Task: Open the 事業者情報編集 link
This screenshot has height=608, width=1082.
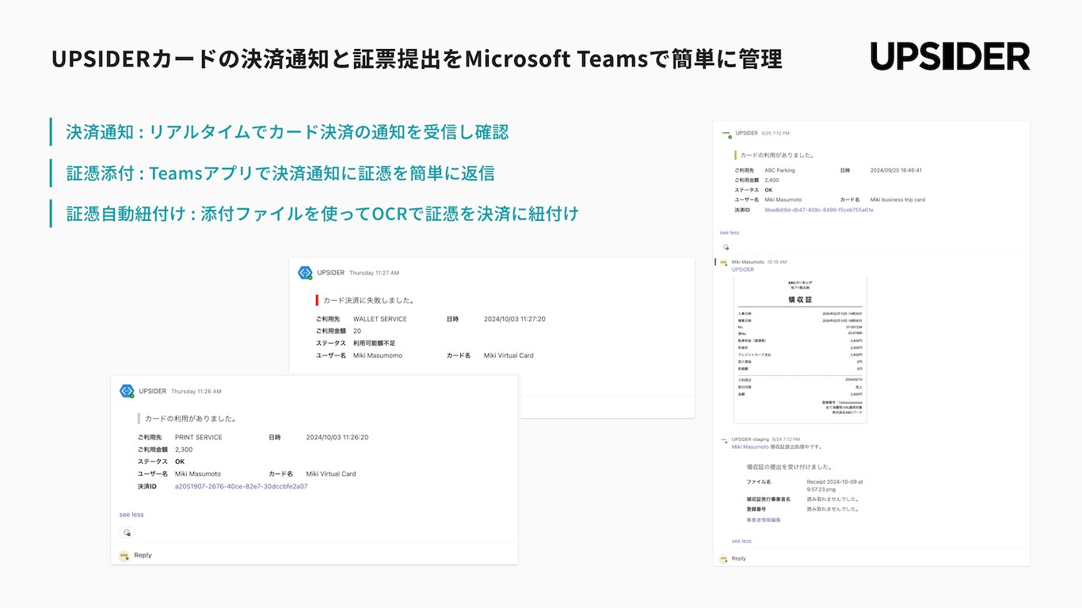Action: 764,520
